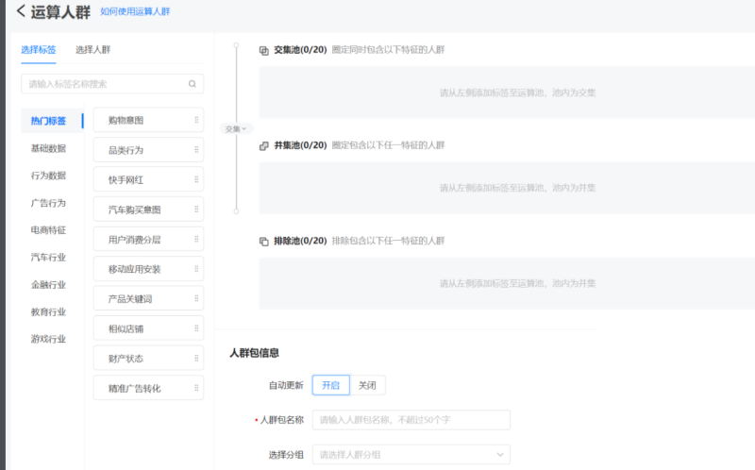755x470 pixels.
Task: Choose the 移动应用安装 tag
Action: [148, 269]
